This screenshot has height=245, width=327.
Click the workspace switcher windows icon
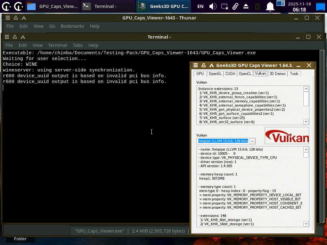click(281, 3)
